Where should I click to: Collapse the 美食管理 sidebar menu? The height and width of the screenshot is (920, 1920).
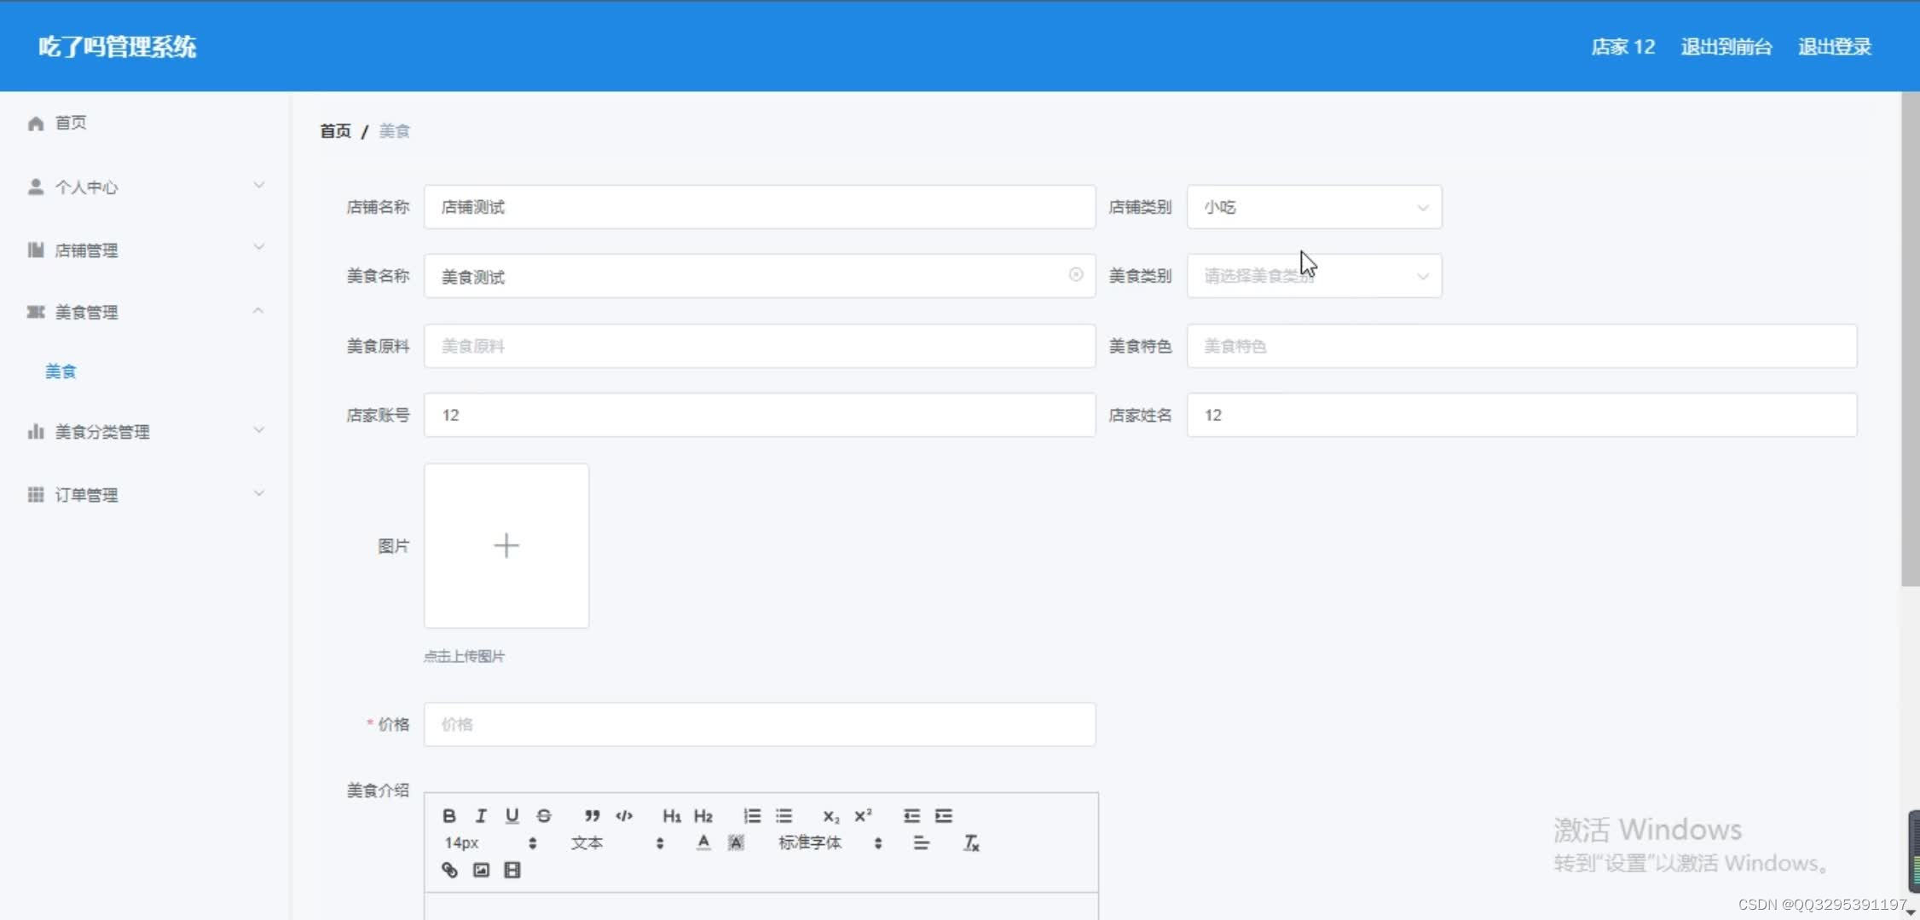145,312
